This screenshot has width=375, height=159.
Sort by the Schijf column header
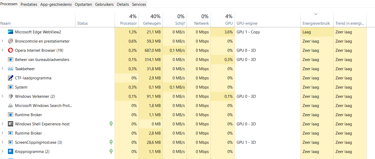(x=175, y=20)
